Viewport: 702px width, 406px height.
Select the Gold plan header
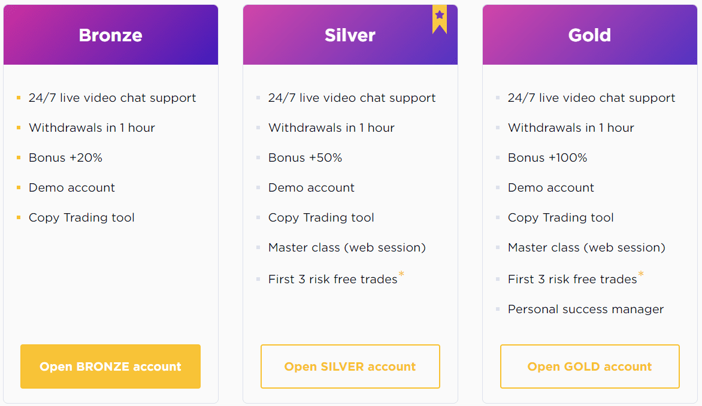[x=589, y=35]
